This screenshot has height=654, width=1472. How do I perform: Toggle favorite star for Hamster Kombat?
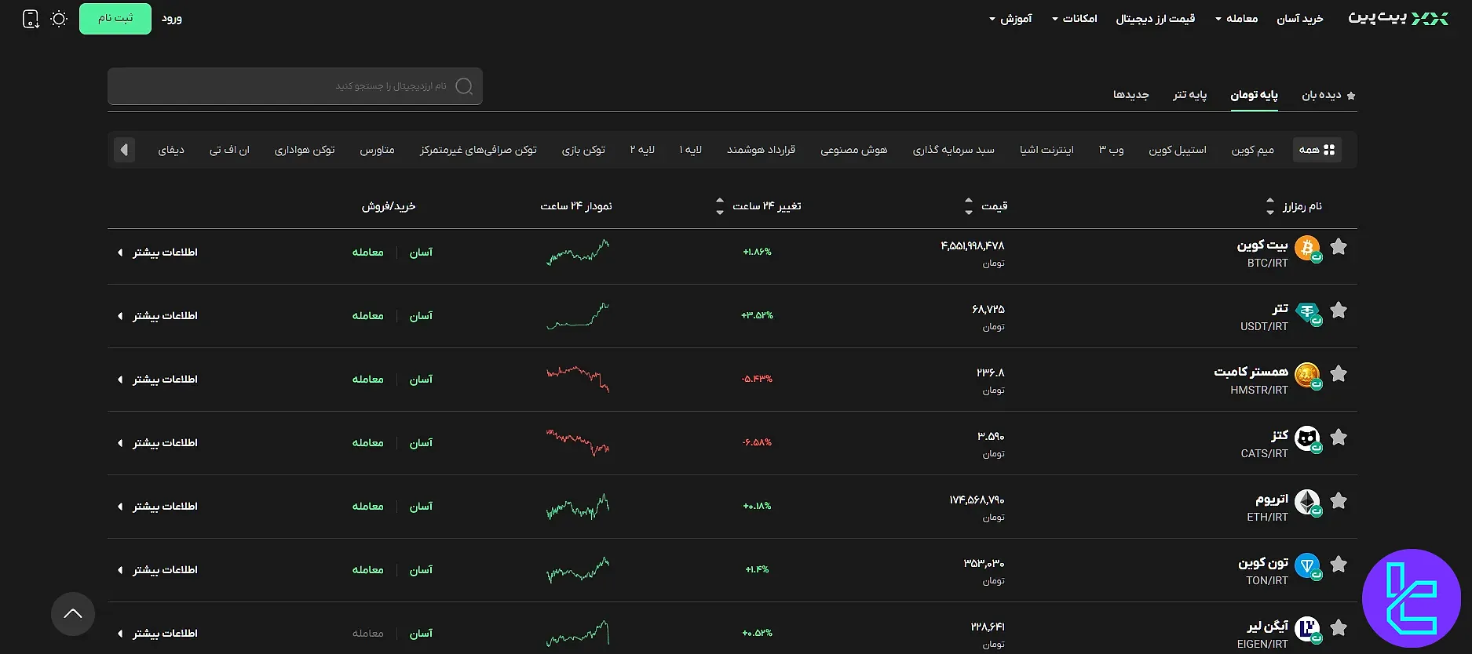1339,374
